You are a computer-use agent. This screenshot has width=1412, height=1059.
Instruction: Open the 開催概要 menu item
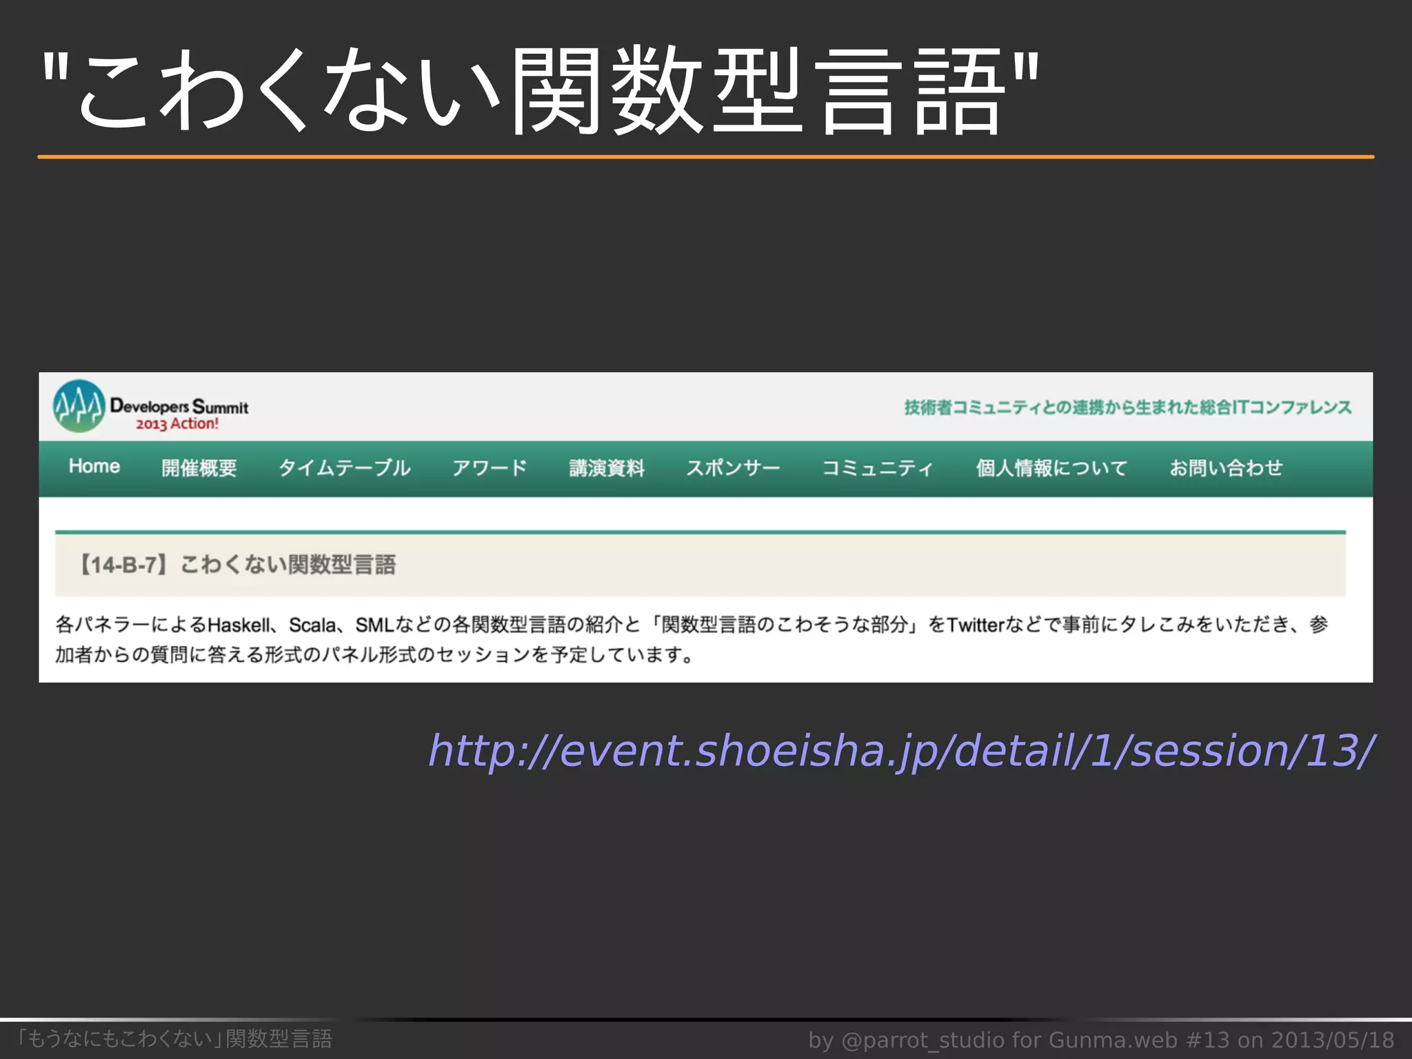coord(199,468)
